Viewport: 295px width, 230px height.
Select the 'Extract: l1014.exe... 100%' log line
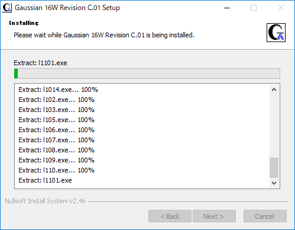click(59, 90)
